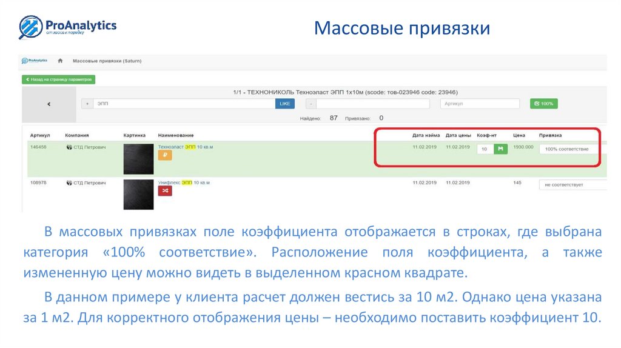Click the home icon in breadcrumb
621x348 pixels.
(x=60, y=61)
